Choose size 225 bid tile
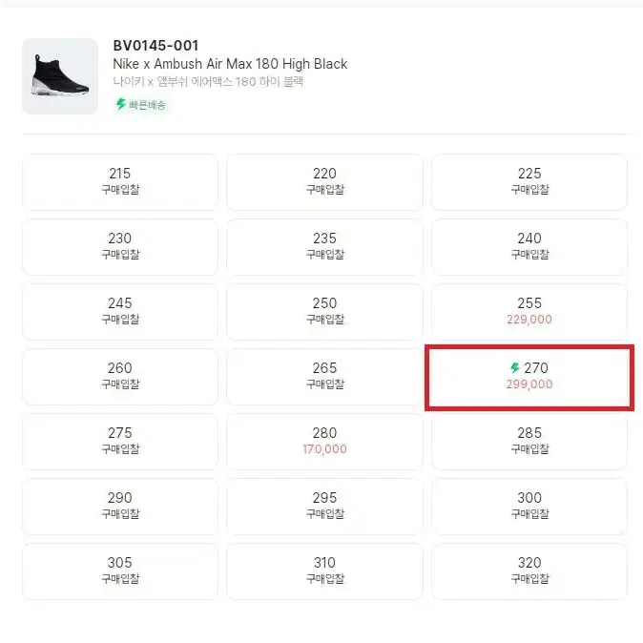 (x=529, y=182)
